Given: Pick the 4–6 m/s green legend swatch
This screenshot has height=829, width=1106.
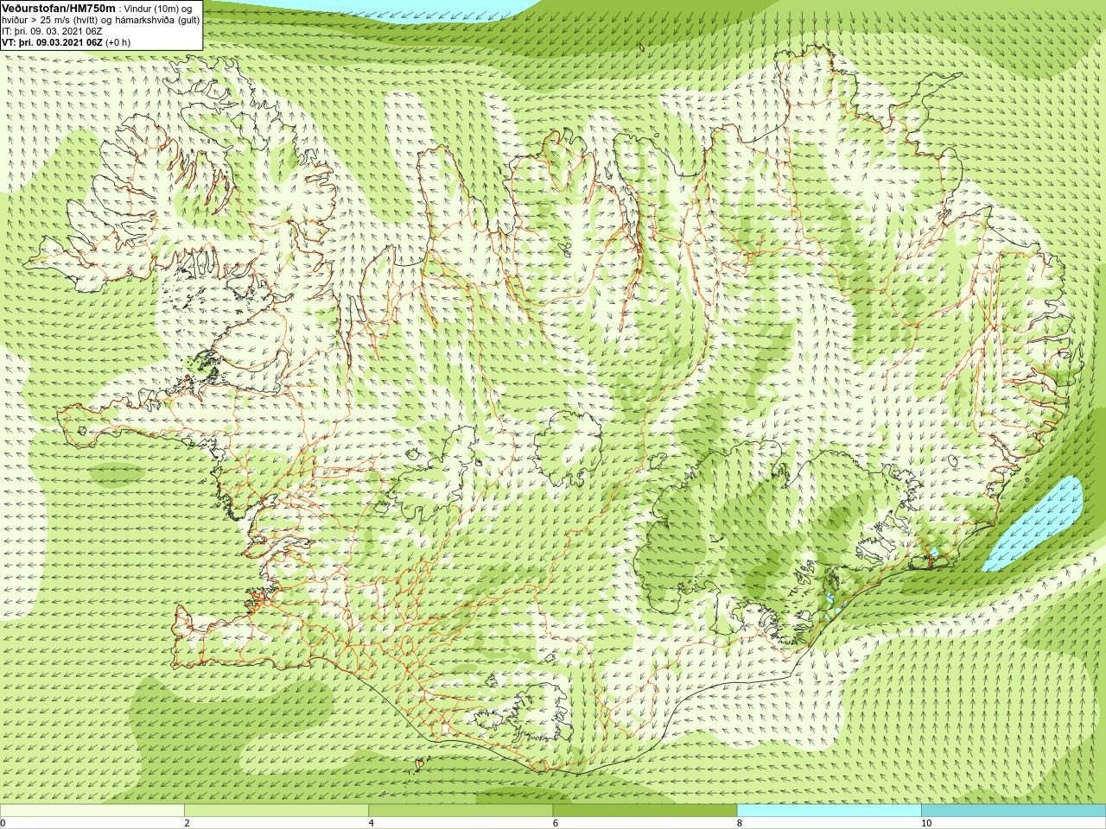Looking at the screenshot, I should [x=461, y=811].
